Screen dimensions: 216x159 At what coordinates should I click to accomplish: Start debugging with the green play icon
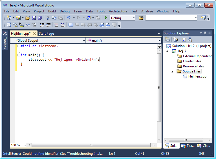click(x=106, y=18)
